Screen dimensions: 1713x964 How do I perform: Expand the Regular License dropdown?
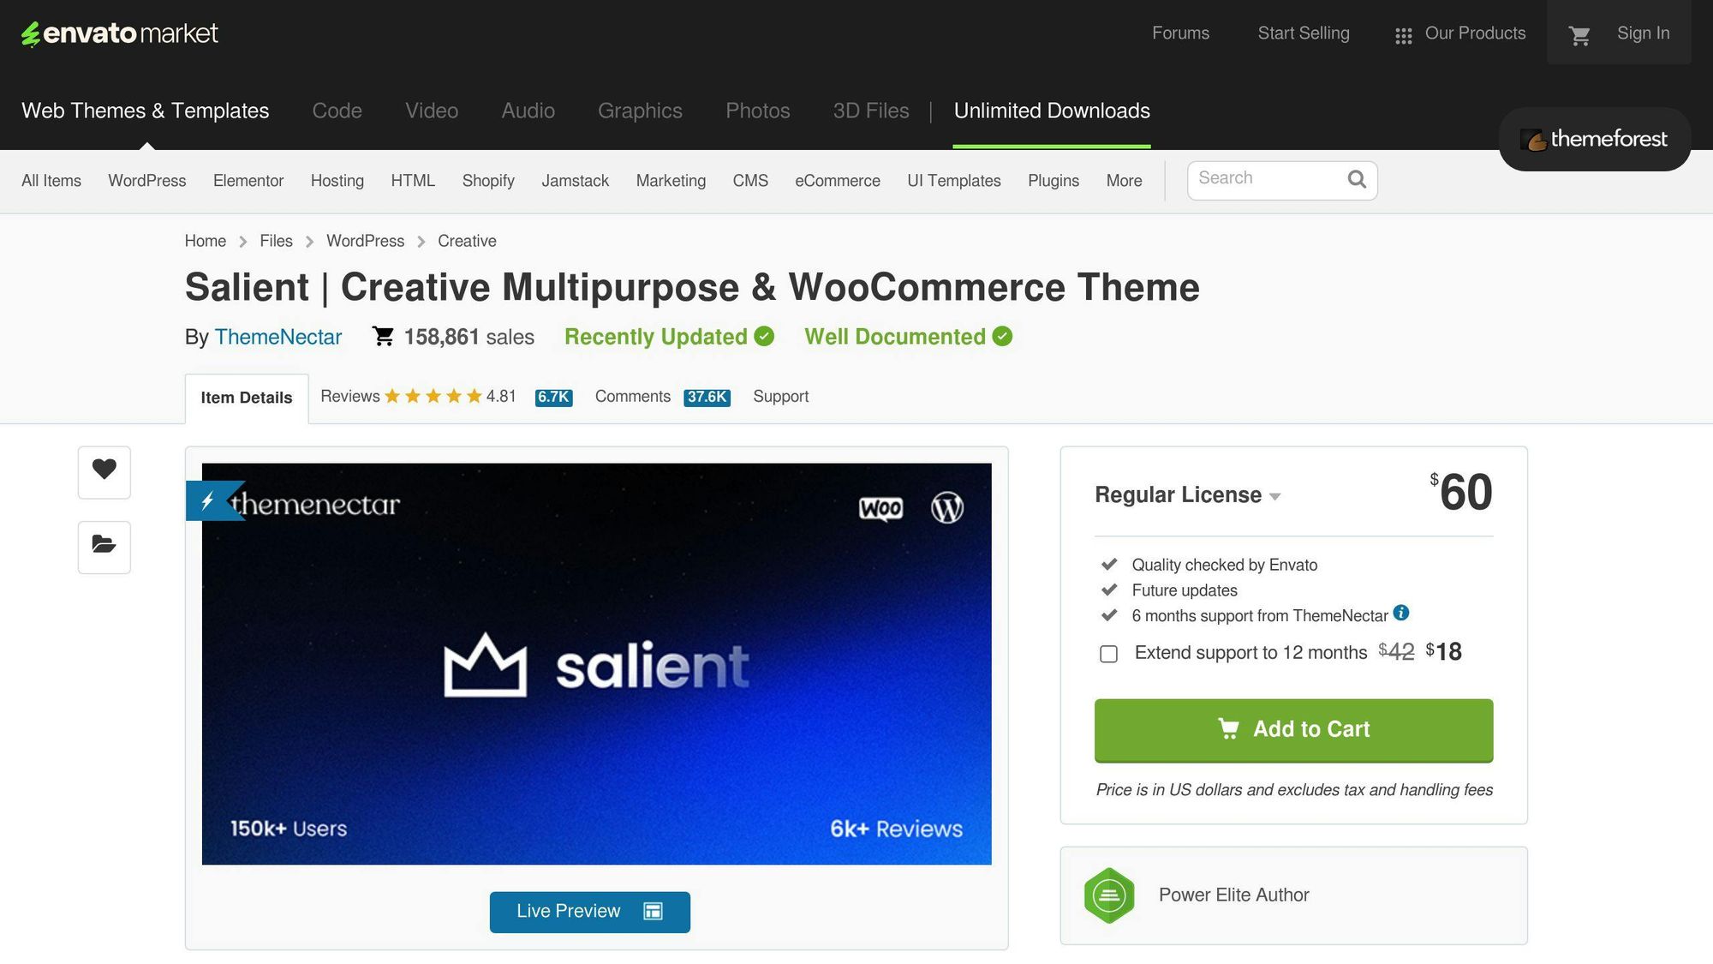pyautogui.click(x=1187, y=495)
